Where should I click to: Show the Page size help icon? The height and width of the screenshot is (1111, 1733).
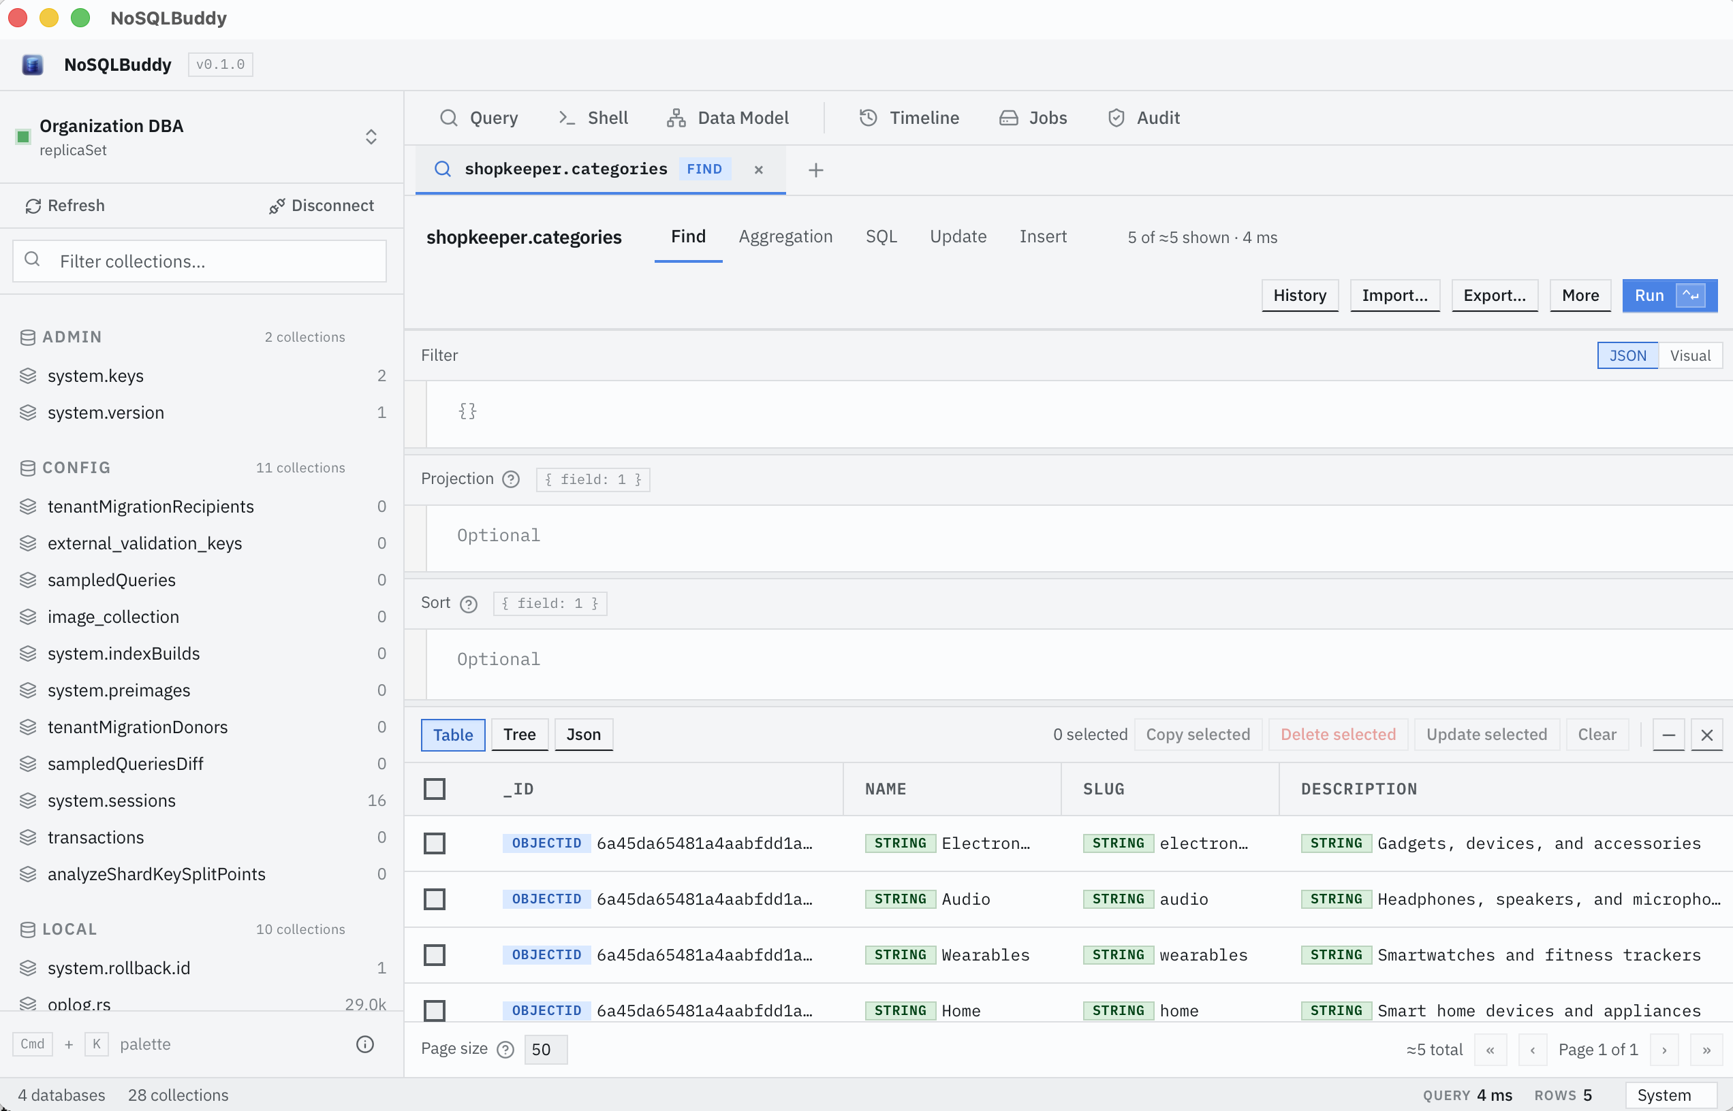[506, 1050]
